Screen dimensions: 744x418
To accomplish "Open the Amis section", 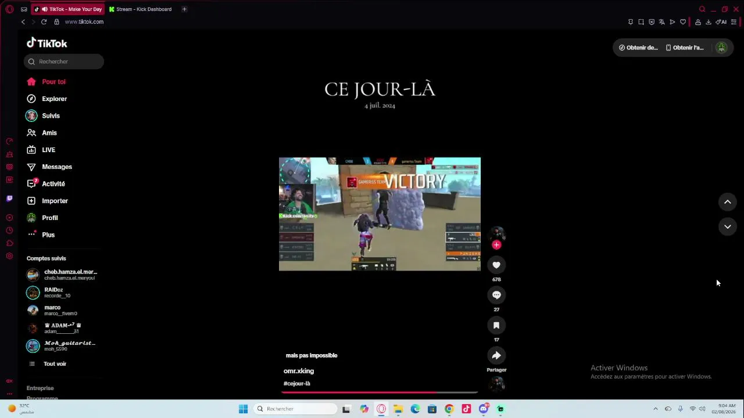I will click(x=42, y=133).
